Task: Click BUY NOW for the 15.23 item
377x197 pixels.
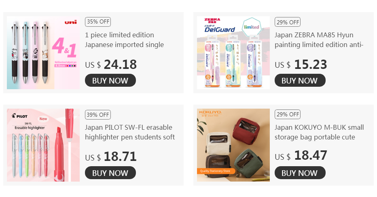Action: pos(300,80)
